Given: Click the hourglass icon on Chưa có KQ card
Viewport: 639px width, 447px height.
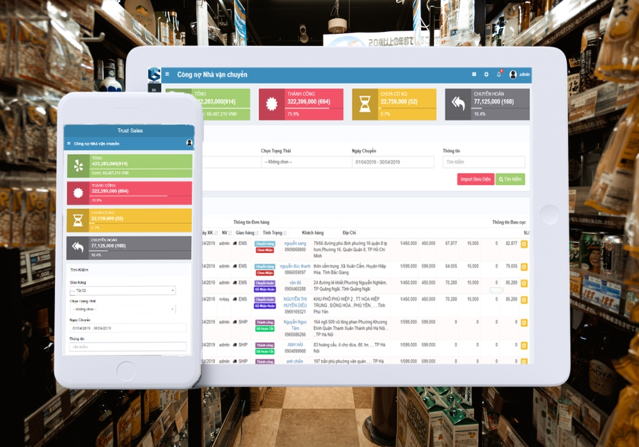Looking at the screenshot, I should coord(365,104).
